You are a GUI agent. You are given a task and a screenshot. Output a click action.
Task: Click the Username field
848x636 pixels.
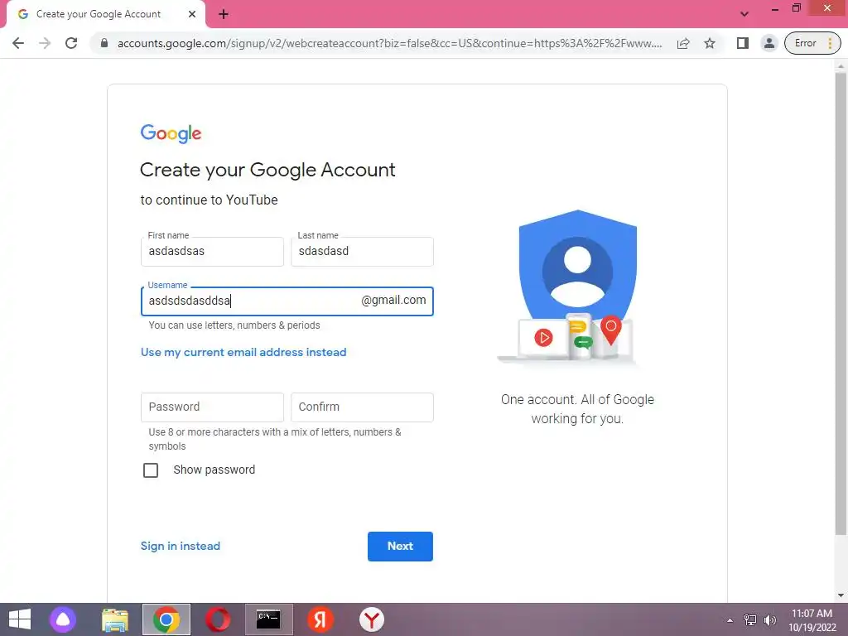[287, 301]
